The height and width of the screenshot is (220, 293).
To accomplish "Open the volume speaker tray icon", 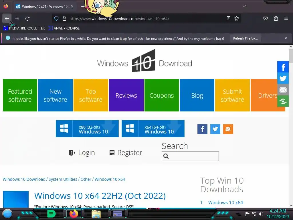I will pos(261,214).
